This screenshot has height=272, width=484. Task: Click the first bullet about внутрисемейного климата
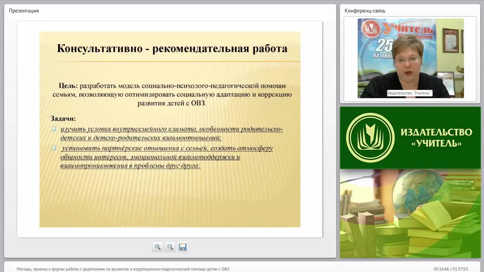171,133
